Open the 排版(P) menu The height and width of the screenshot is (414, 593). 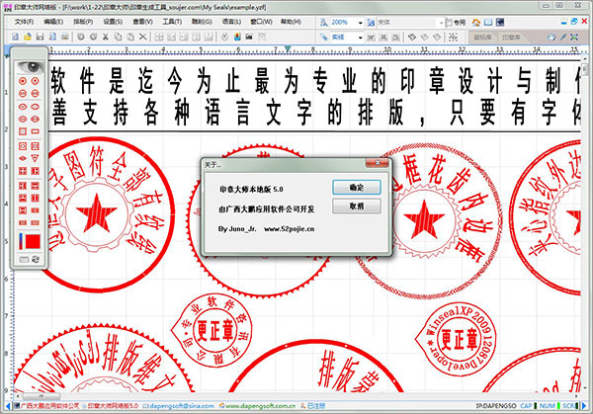[83, 22]
